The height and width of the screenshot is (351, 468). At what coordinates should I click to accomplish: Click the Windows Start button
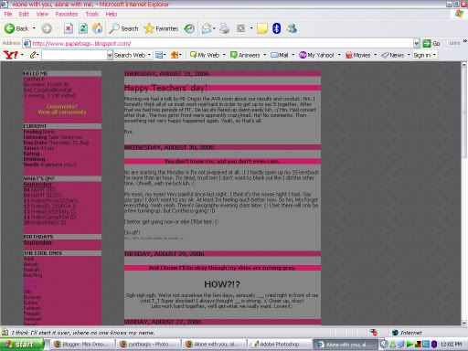click(x=22, y=345)
